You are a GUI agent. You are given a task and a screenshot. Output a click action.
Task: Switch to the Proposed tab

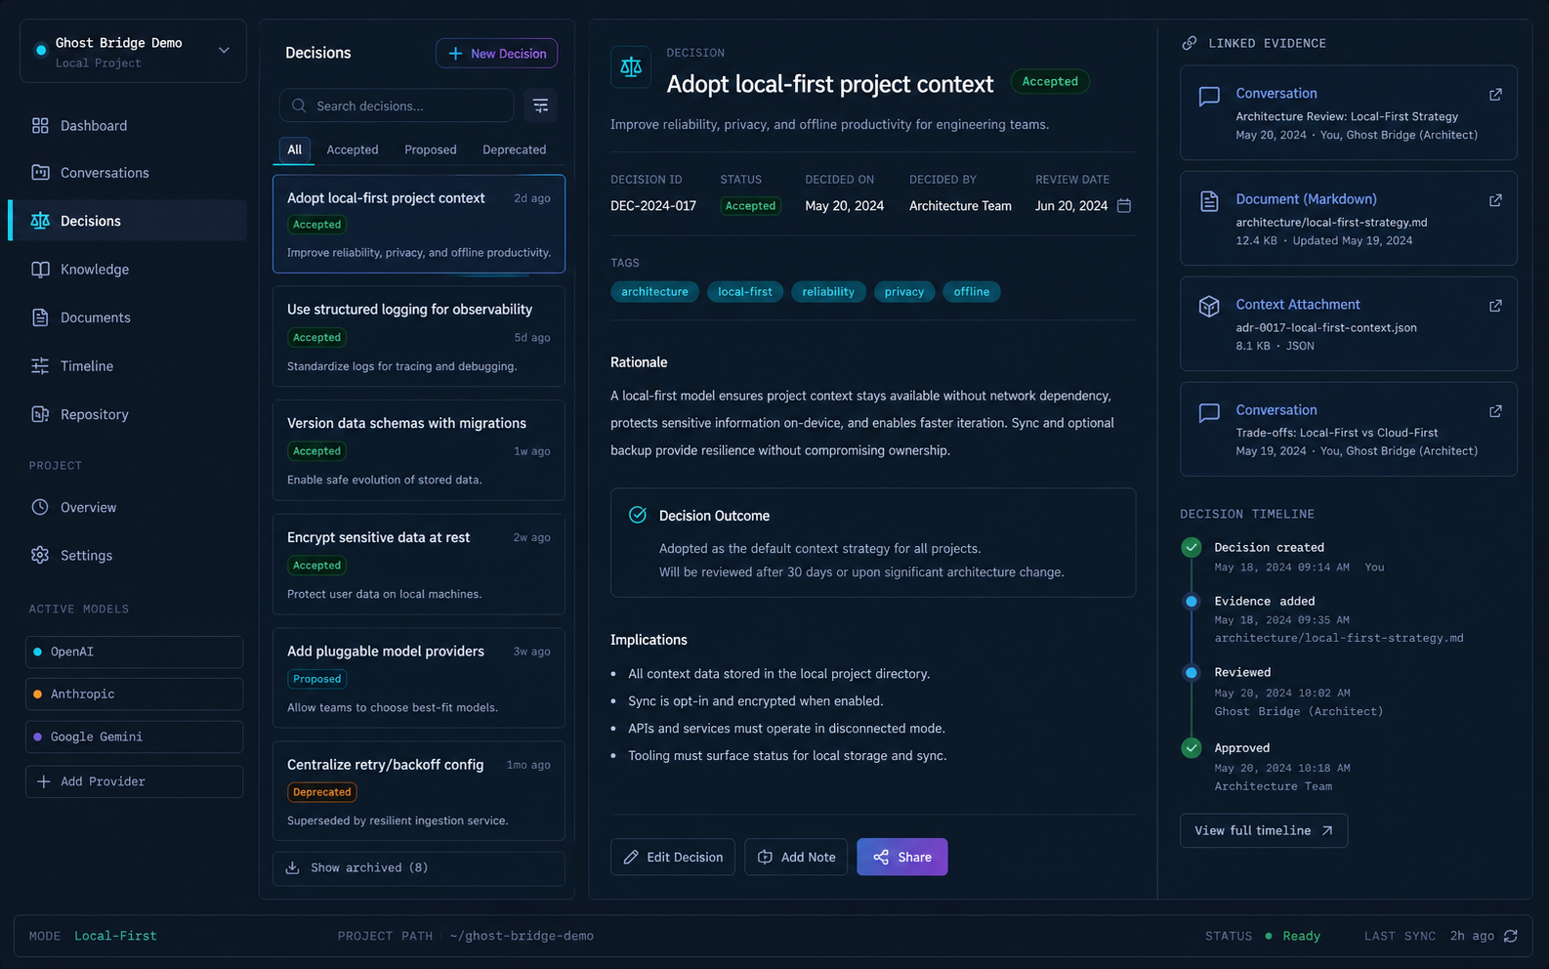[431, 149]
